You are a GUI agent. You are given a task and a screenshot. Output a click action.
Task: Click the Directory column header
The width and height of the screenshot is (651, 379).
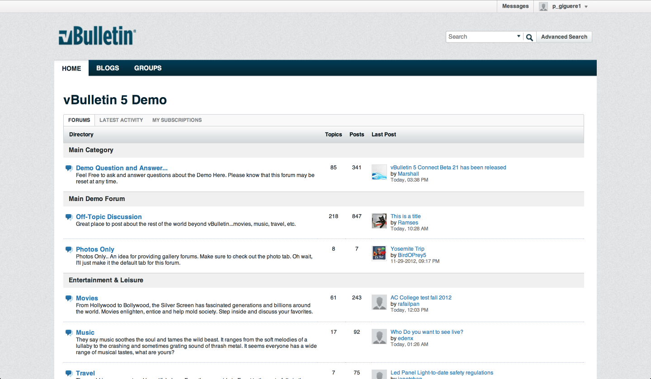[x=81, y=135]
